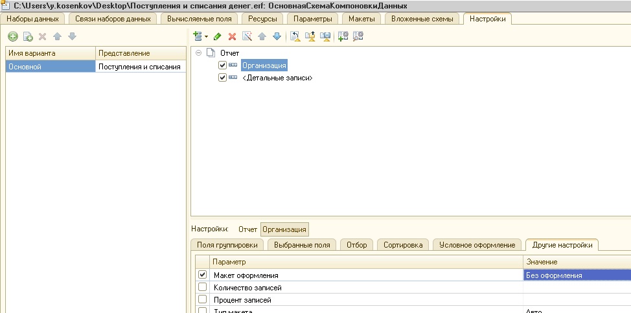Open the Вычисляемые поля tab
This screenshot has width=631, height=313.
click(x=199, y=19)
